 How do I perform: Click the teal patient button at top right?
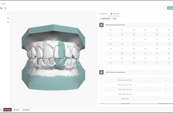(170, 8)
